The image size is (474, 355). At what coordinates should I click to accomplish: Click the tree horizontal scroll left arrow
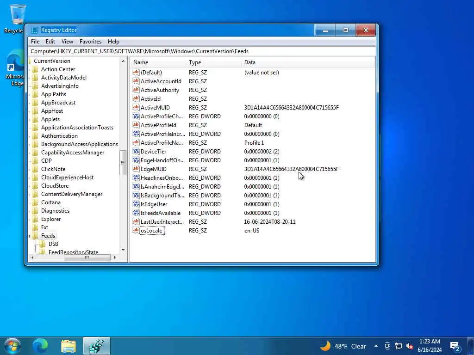point(32,257)
